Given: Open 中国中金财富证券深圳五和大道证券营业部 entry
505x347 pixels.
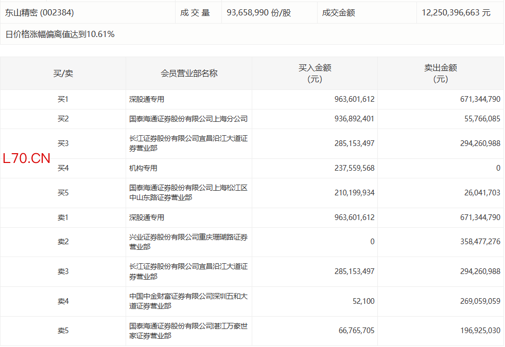Looking at the screenshot, I should [x=188, y=301].
